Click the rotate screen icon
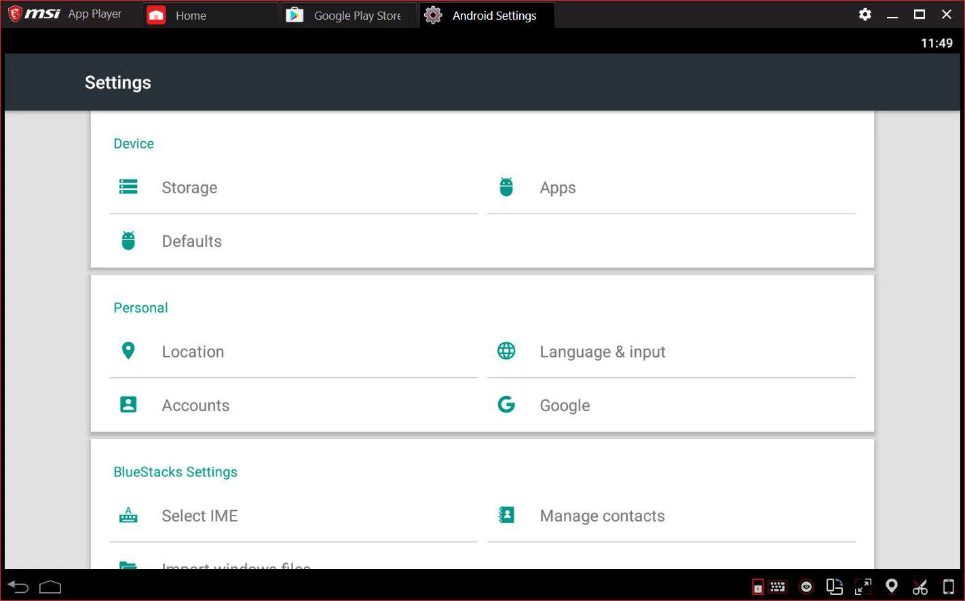The image size is (965, 601). tap(834, 587)
